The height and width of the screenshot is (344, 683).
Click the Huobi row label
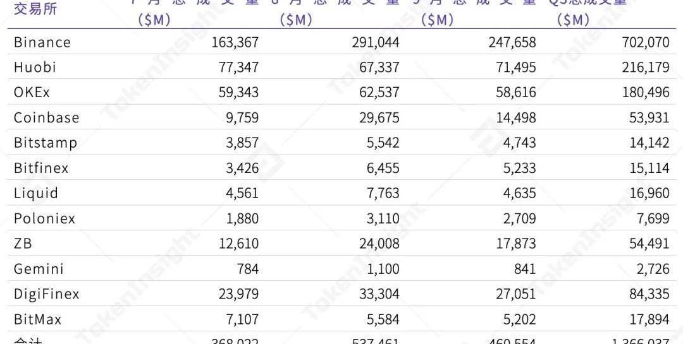[35, 67]
